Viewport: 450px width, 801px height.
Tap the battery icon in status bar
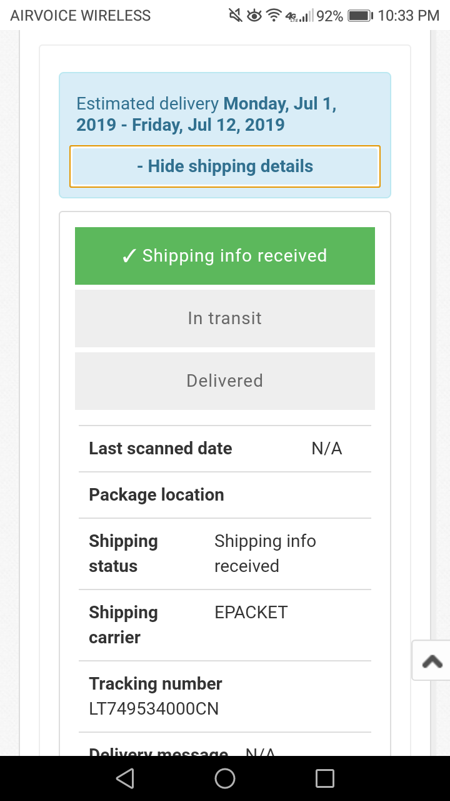360,16
